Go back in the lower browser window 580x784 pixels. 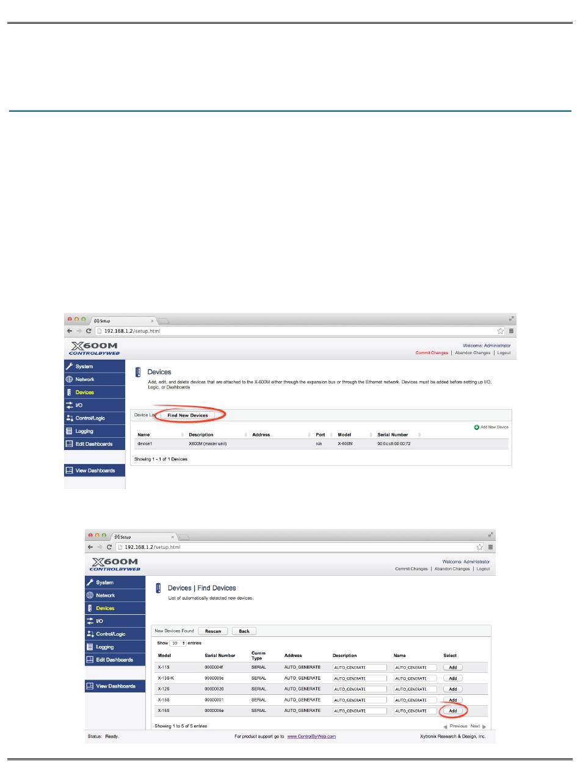point(90,547)
